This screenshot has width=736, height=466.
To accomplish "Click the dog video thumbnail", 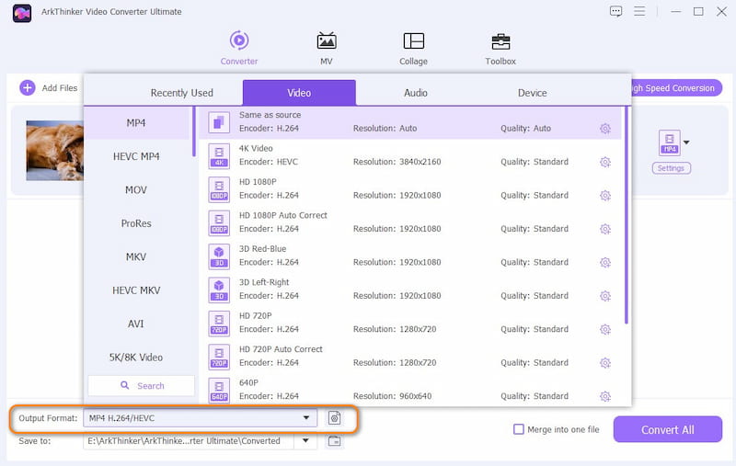I will click(x=55, y=151).
